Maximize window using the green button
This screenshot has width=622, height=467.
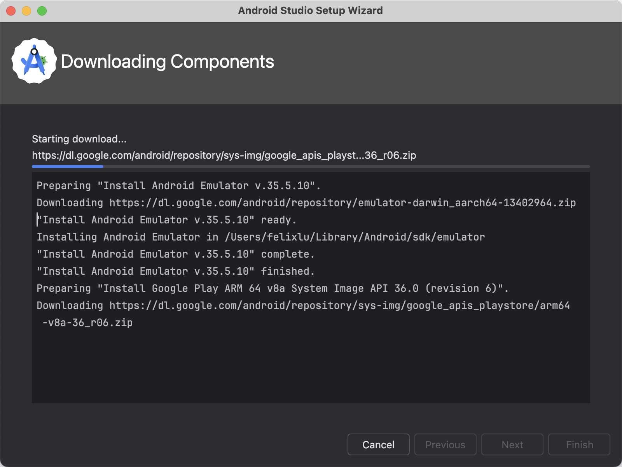tap(42, 11)
